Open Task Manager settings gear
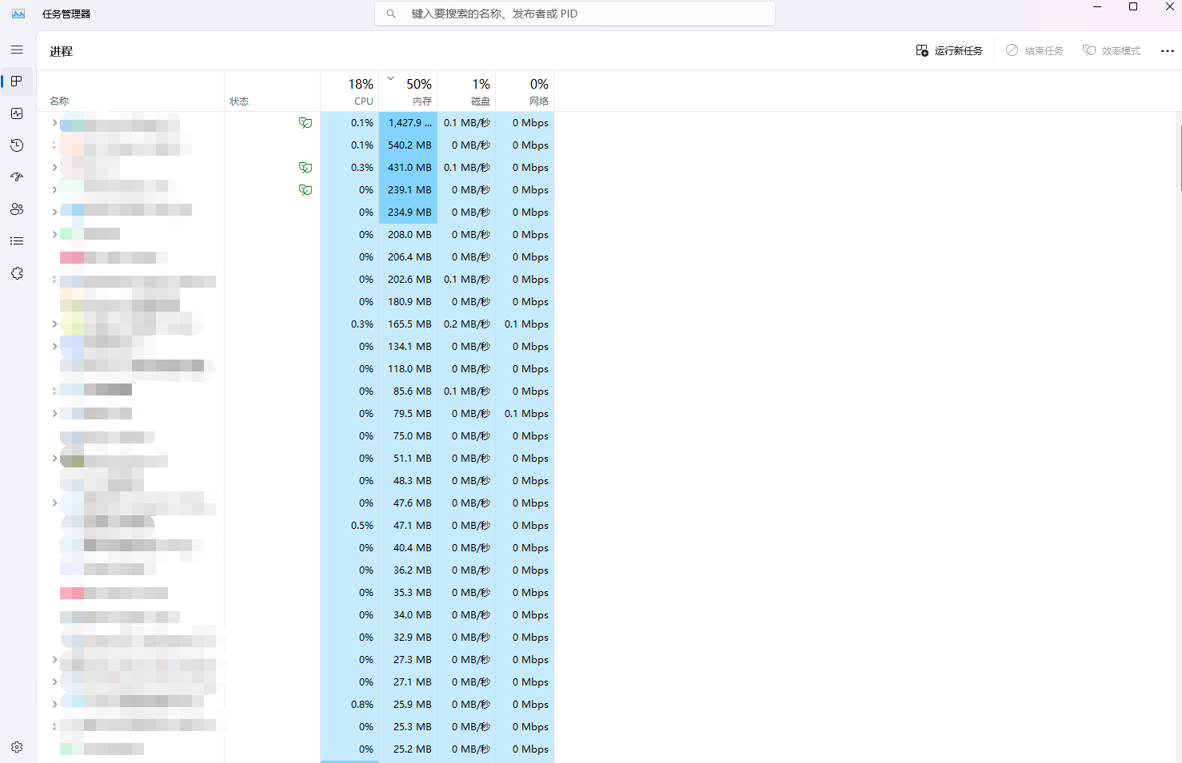1182x763 pixels. click(x=17, y=747)
